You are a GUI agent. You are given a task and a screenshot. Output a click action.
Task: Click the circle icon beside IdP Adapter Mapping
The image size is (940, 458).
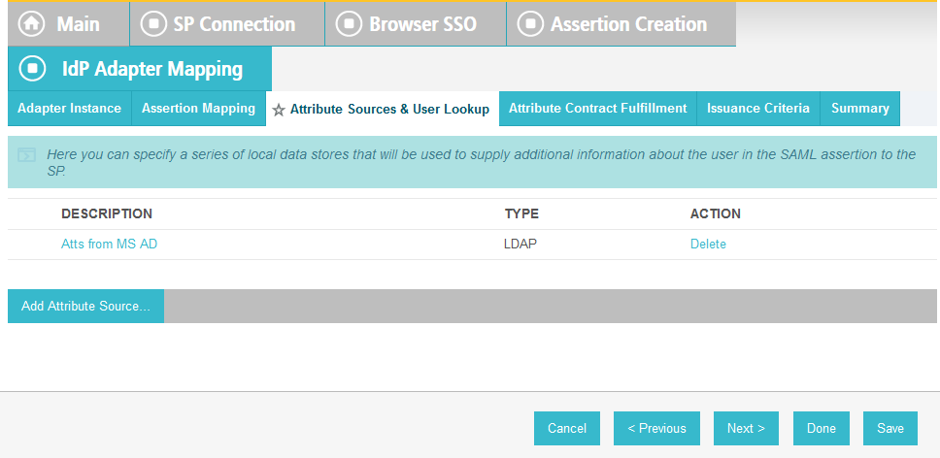click(32, 69)
